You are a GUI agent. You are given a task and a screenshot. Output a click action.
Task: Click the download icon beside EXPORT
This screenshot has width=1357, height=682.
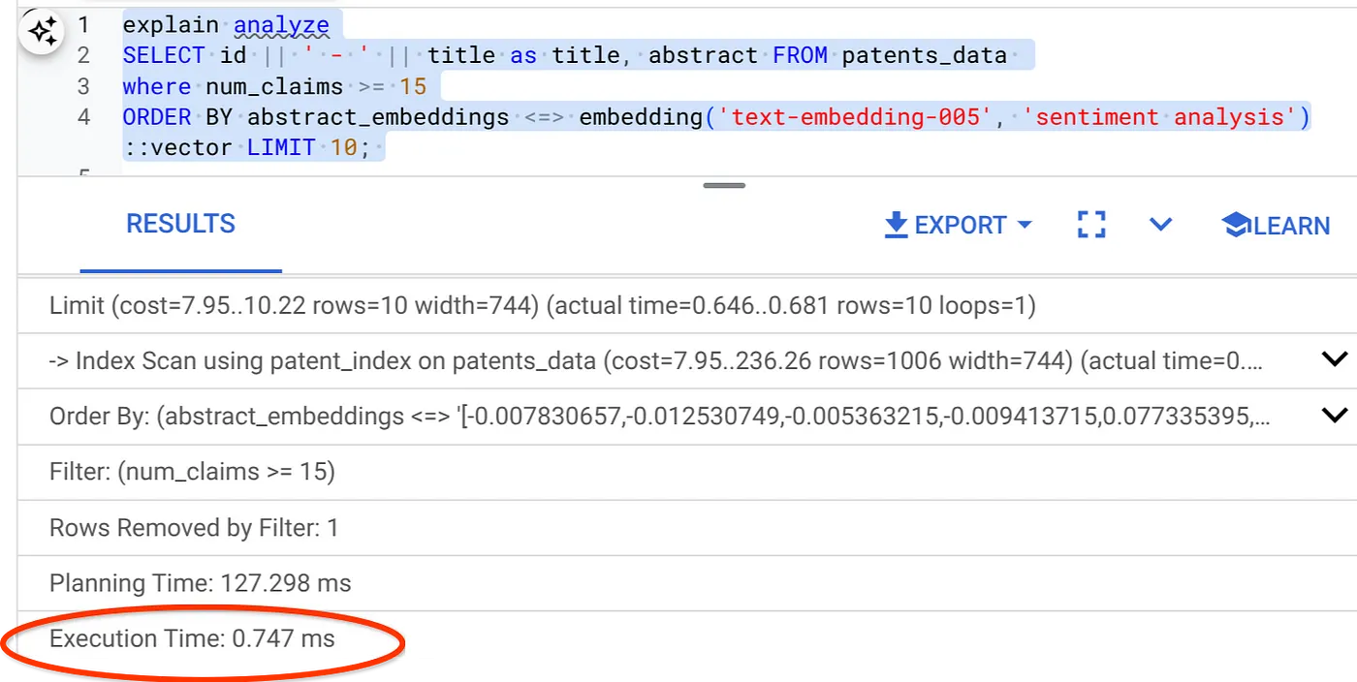895,226
